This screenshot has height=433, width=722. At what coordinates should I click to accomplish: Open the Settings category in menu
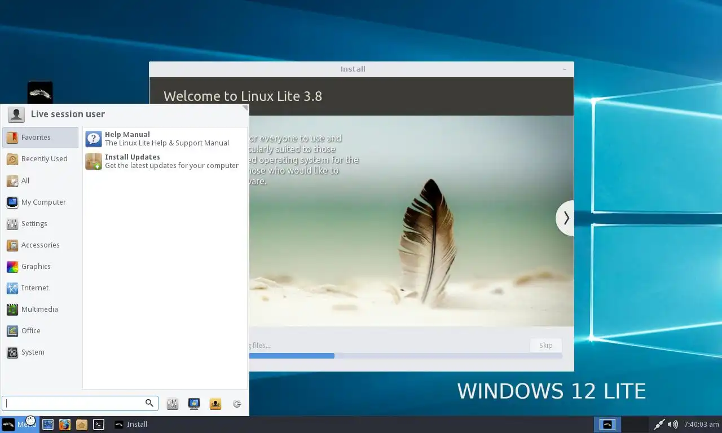(x=41, y=223)
